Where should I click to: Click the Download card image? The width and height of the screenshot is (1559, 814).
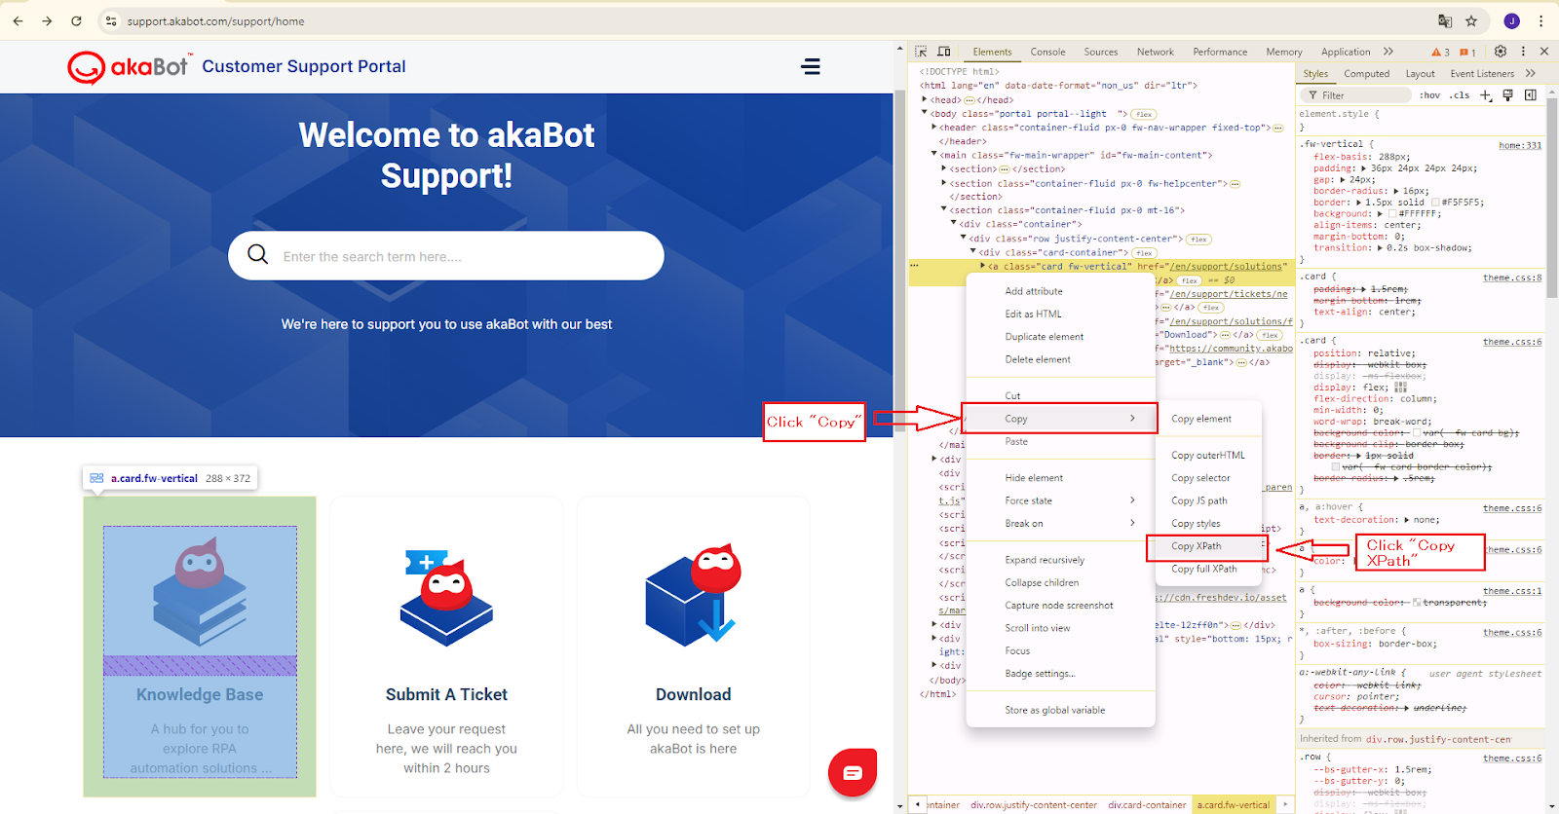tap(694, 594)
